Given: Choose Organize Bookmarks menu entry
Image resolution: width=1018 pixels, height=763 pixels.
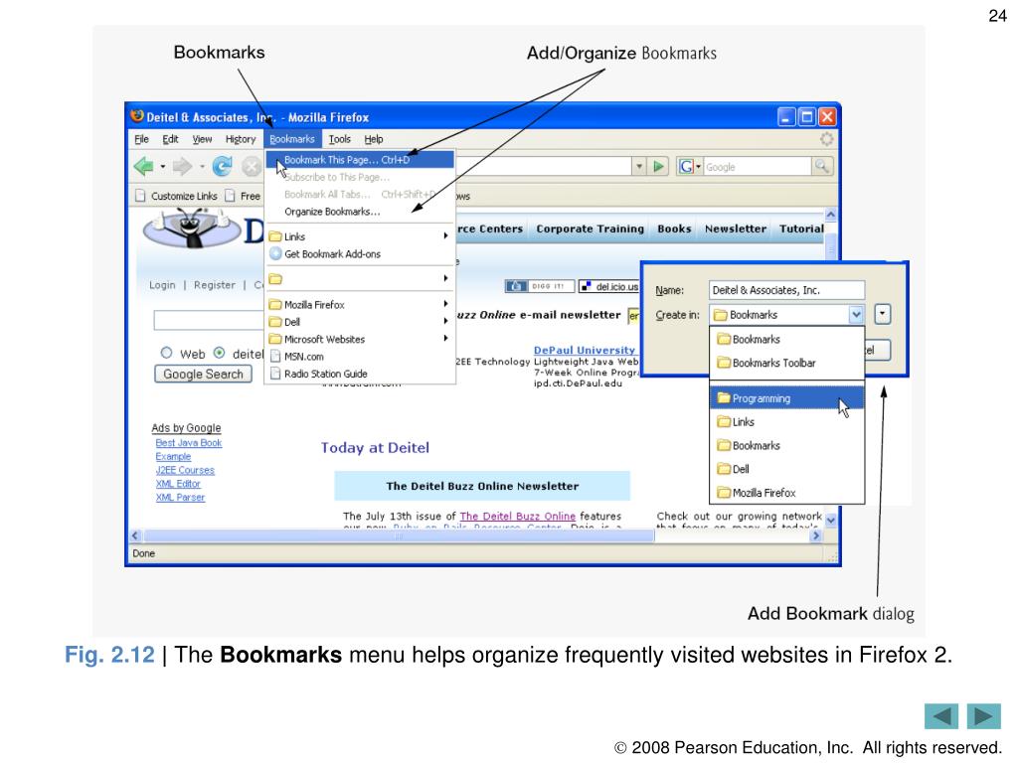Looking at the screenshot, I should [x=360, y=212].
